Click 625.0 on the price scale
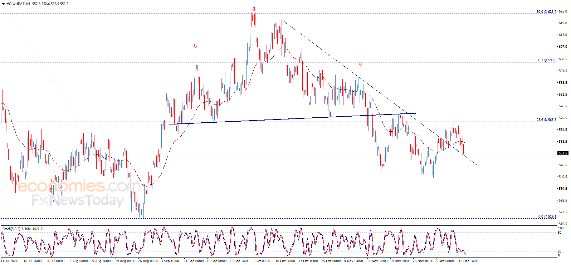 click(x=563, y=11)
